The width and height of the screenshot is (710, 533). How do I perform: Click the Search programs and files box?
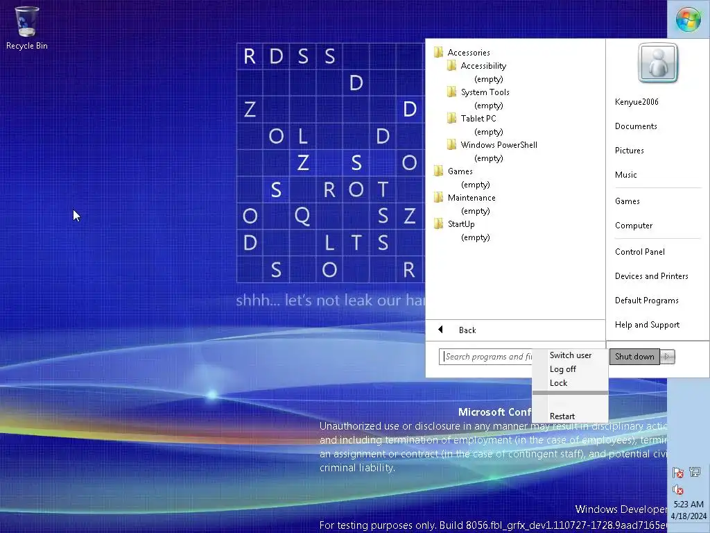pyautogui.click(x=486, y=357)
